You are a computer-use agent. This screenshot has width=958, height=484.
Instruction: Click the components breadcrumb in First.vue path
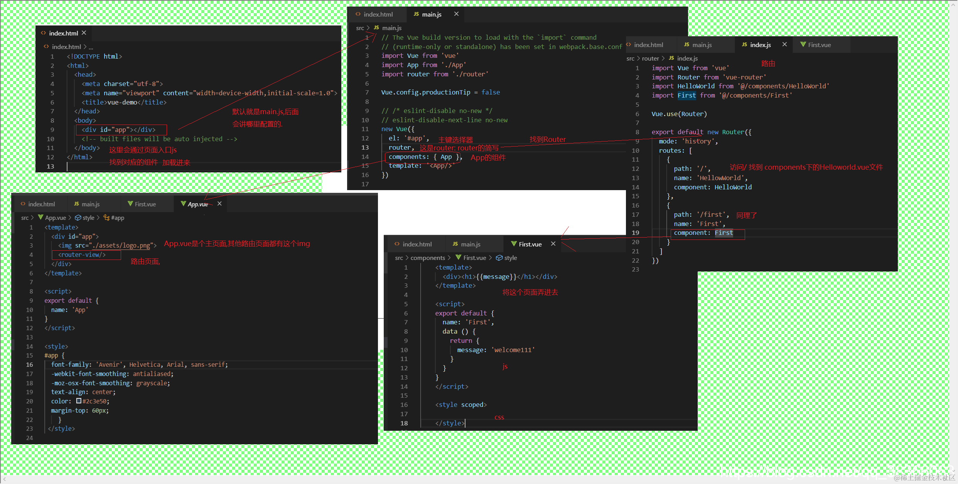click(427, 258)
